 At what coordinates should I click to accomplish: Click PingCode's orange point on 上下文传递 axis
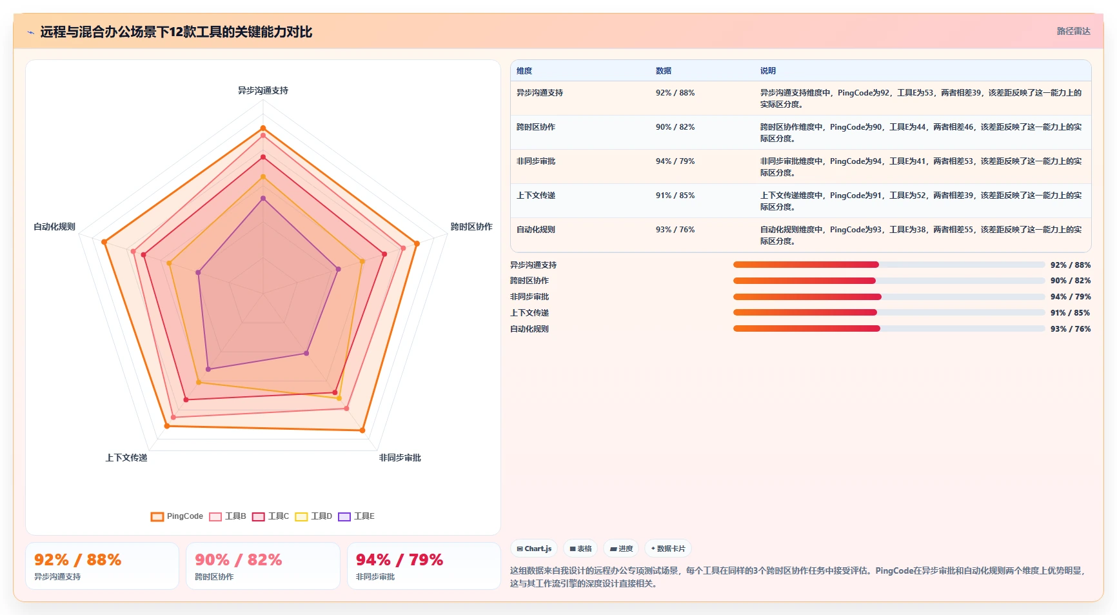167,426
